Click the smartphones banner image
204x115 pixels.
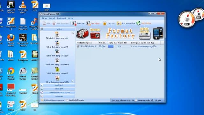pyautogui.click(x=158, y=33)
